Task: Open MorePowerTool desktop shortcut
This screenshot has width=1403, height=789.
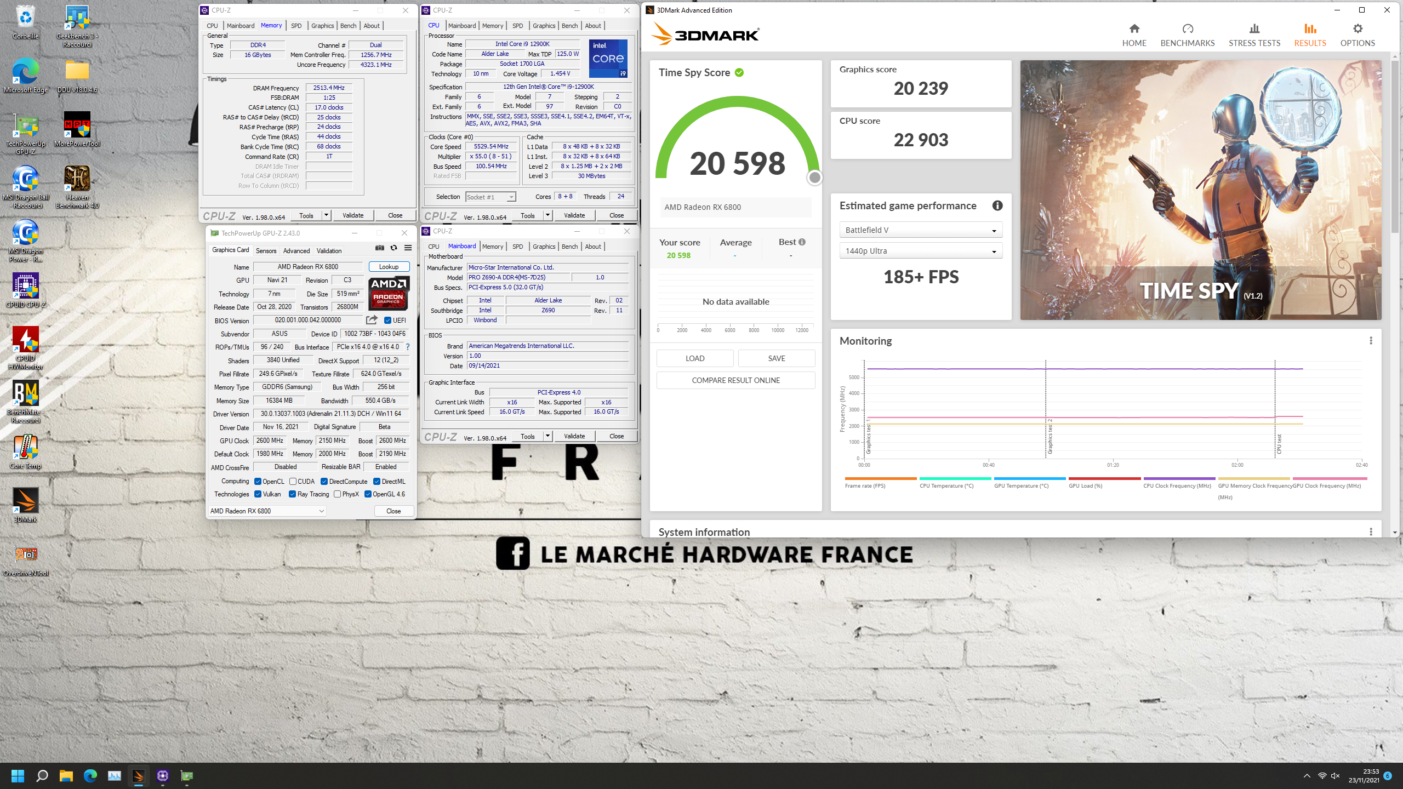Action: [77, 129]
